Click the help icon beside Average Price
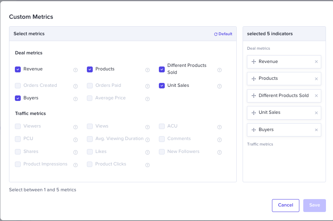Image resolution: width=333 pixels, height=221 pixels. pos(148,99)
